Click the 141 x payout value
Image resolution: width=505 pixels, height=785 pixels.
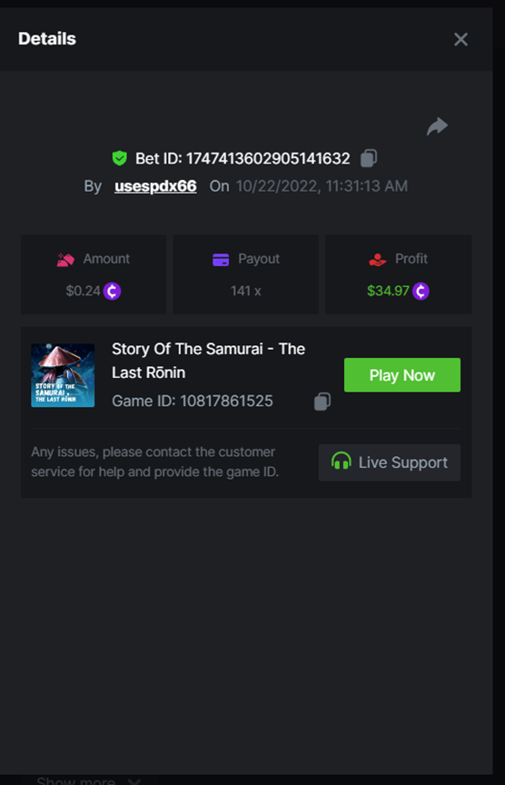click(246, 291)
